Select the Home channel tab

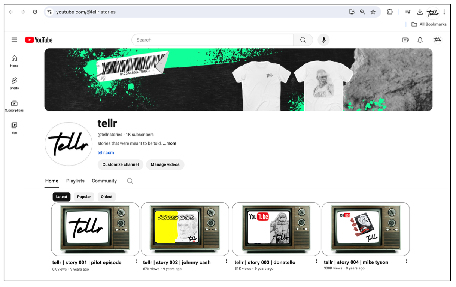[52, 181]
